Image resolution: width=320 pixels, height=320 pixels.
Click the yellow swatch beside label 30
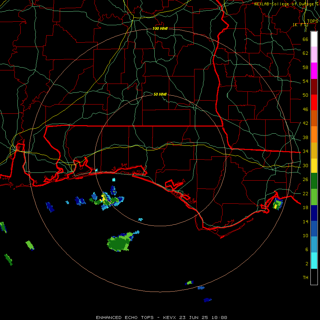[x=314, y=166]
